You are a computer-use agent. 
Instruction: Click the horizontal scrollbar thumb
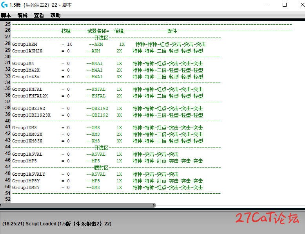click(x=77, y=205)
